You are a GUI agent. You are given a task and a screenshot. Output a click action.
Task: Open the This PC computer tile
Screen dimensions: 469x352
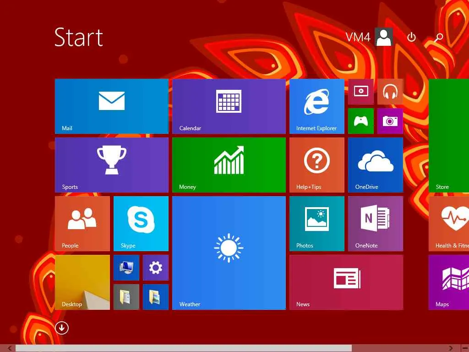pyautogui.click(x=126, y=268)
